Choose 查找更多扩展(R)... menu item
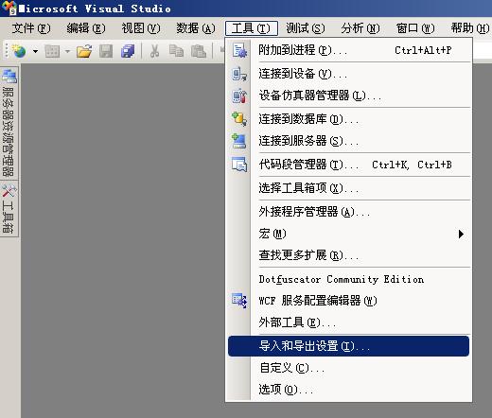This screenshot has width=492, height=418. click(349, 255)
